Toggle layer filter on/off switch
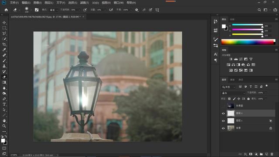Viewport: 279px width, 157px height. pos(266,86)
